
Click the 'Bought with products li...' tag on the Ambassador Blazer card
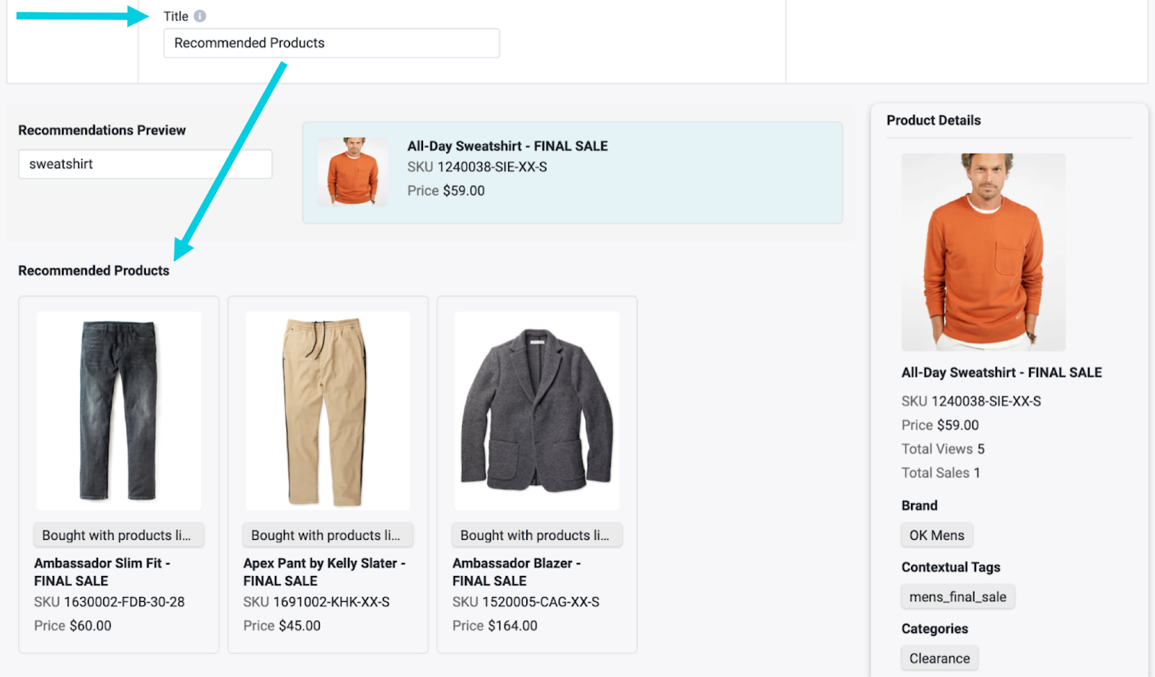coord(537,535)
